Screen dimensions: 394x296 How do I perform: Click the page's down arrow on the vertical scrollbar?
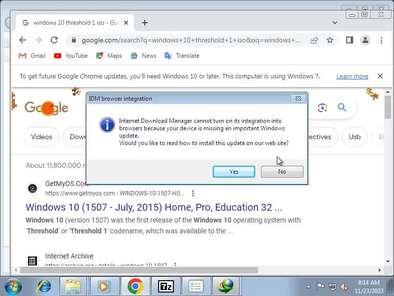(388, 261)
